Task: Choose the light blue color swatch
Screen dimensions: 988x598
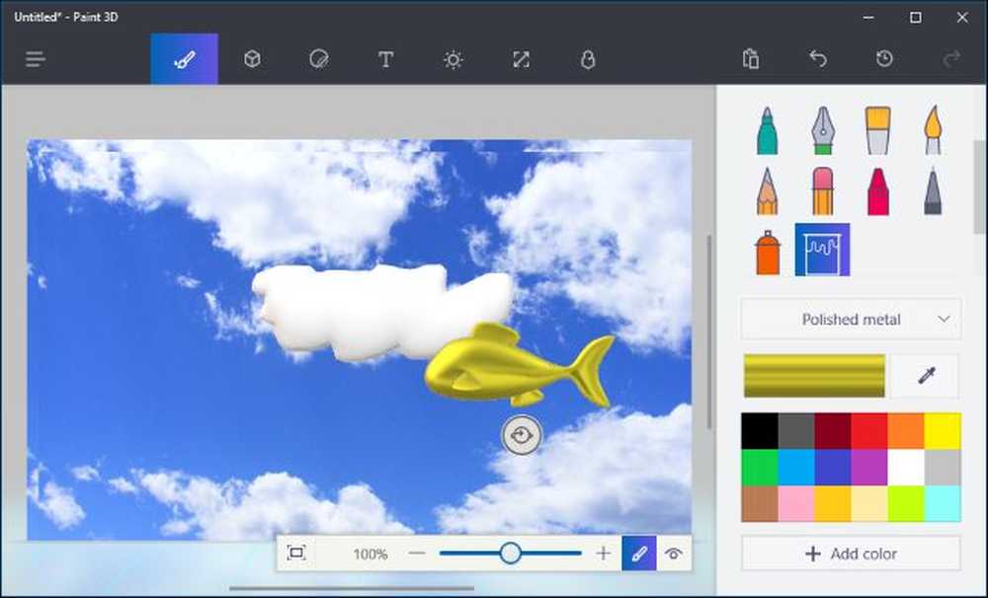Action: [x=795, y=468]
